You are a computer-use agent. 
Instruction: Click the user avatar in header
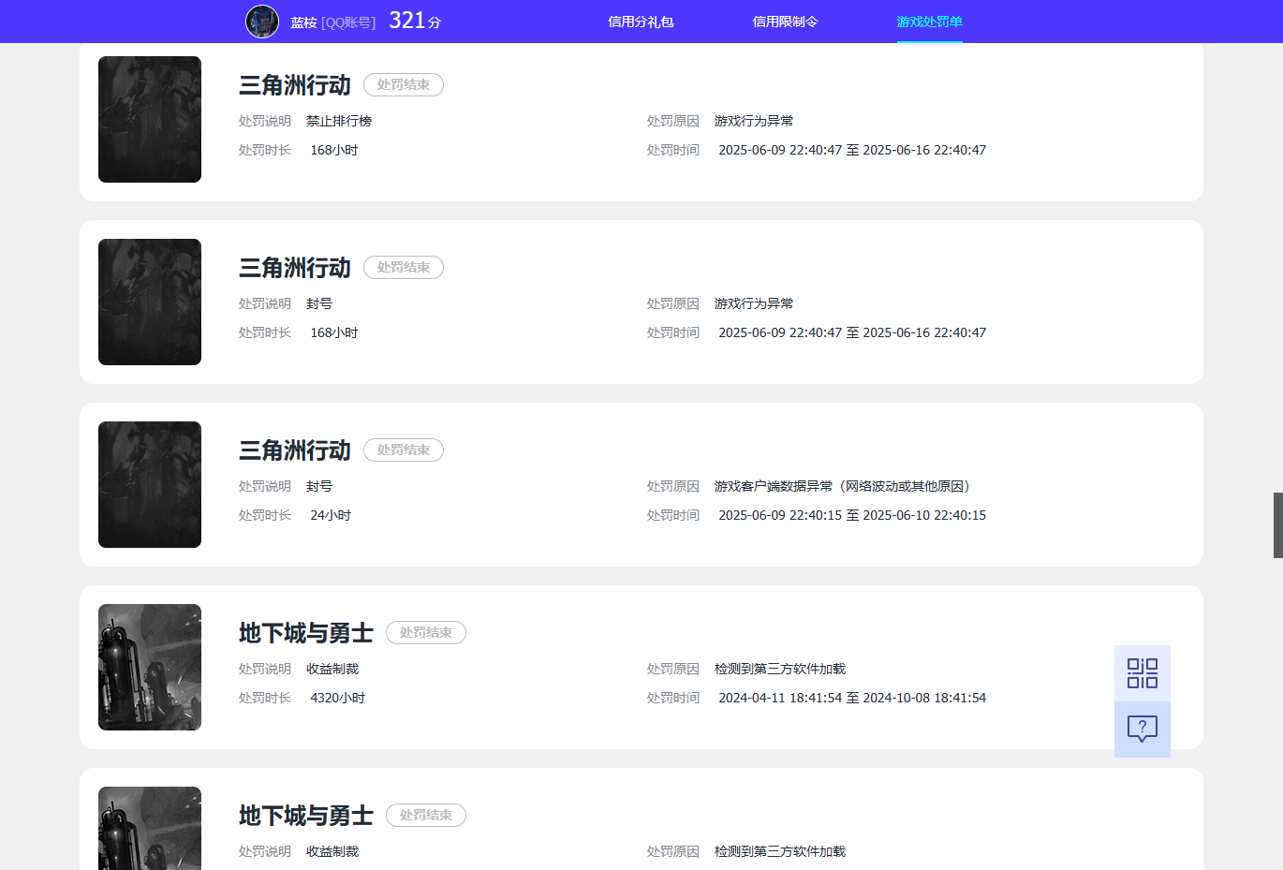262,22
